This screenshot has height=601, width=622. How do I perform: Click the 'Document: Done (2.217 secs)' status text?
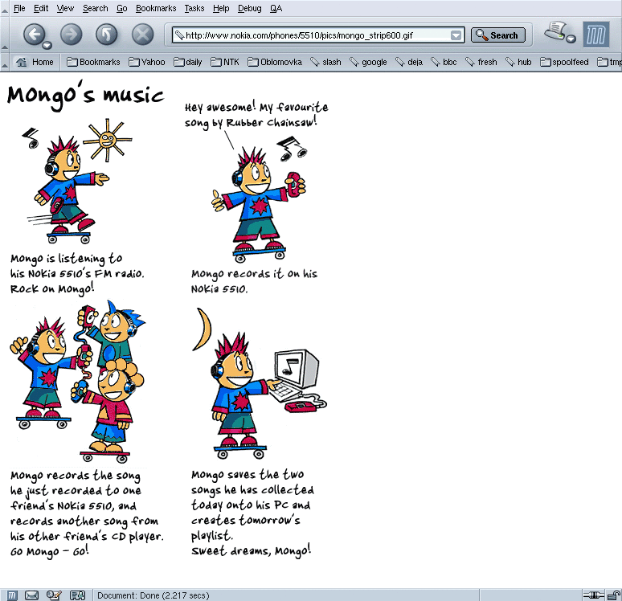coord(153,595)
